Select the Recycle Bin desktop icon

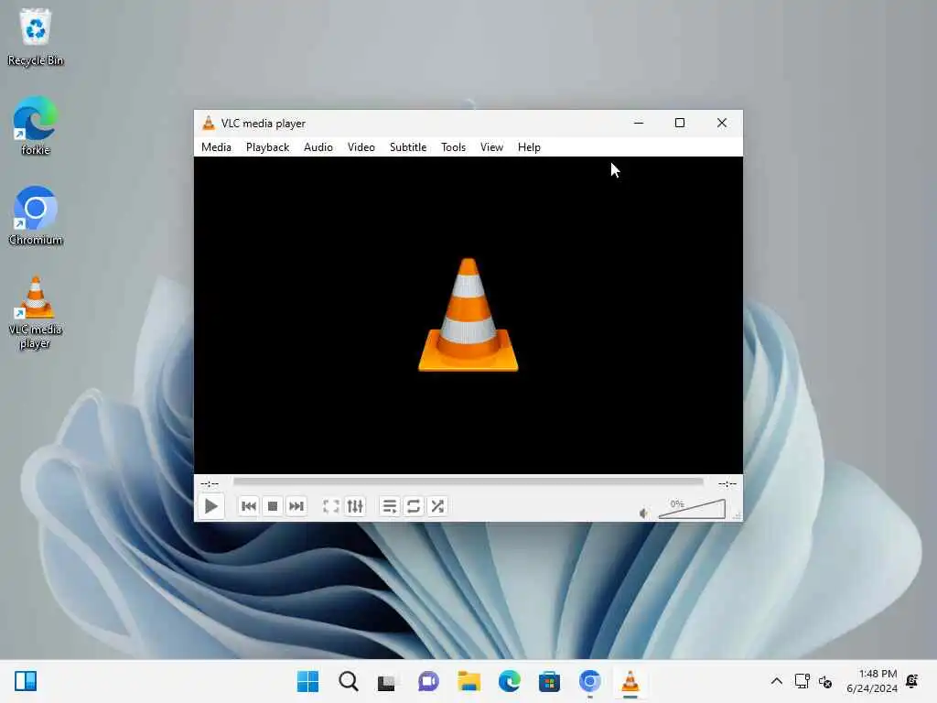tap(36, 37)
